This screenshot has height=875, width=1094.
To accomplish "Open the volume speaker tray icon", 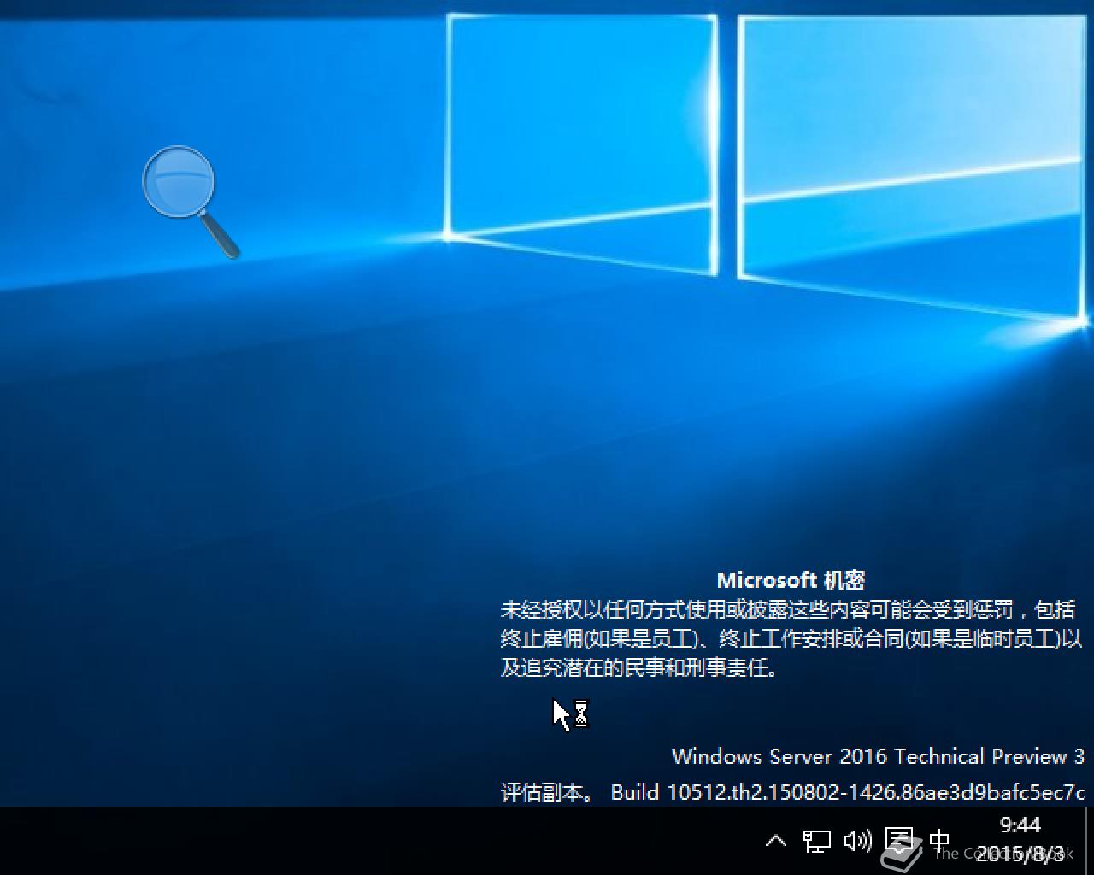I will 857,841.
